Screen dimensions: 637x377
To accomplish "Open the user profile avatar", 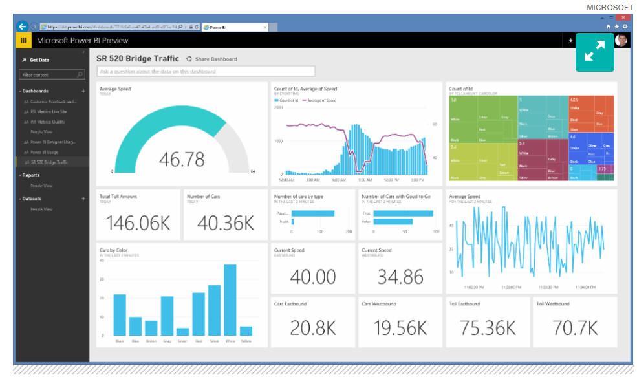I will point(621,40).
